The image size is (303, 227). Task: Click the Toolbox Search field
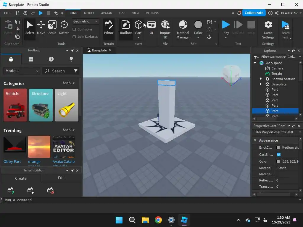pos(58,71)
